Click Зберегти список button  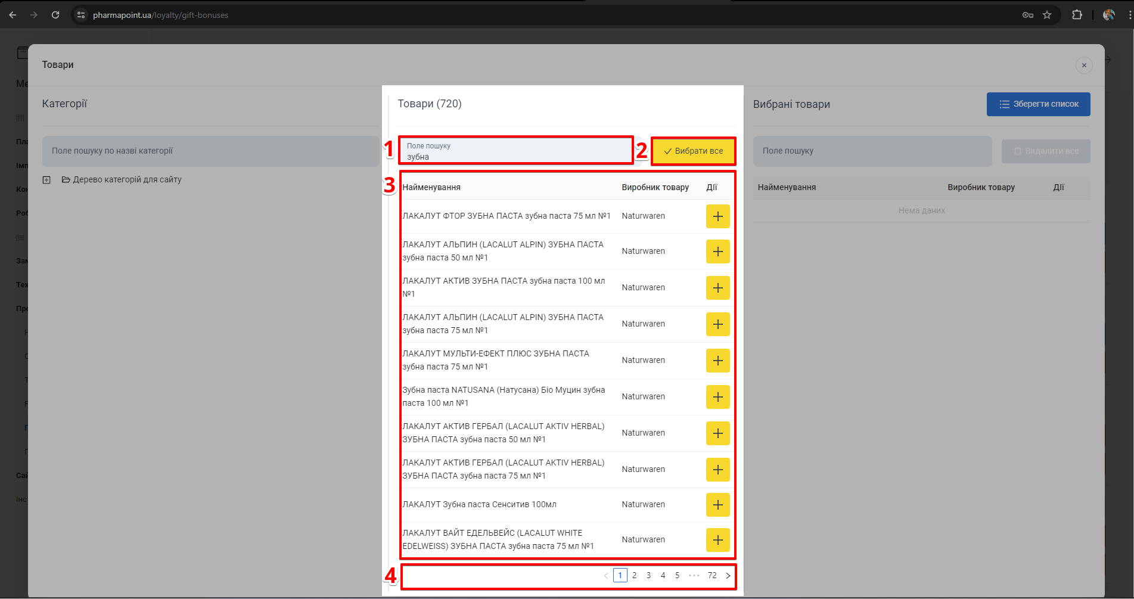click(1038, 104)
